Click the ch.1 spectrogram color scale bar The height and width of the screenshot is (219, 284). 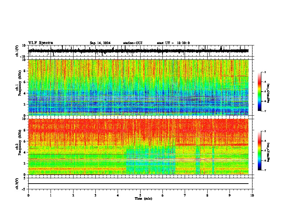(x=260, y=92)
